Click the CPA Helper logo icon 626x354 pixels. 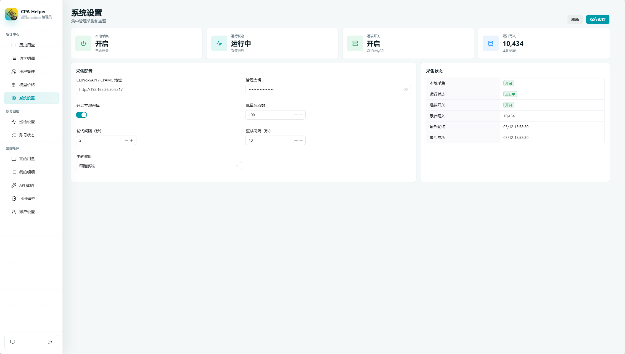coord(11,14)
